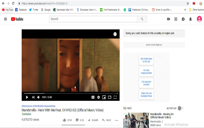Open the red extension icon in toolbar
204x128 pixels.
[194, 4]
